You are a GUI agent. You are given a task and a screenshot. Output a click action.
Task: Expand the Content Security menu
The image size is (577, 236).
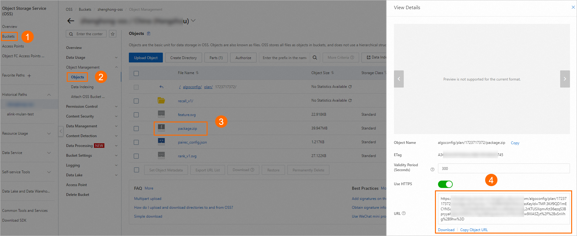coord(116,116)
